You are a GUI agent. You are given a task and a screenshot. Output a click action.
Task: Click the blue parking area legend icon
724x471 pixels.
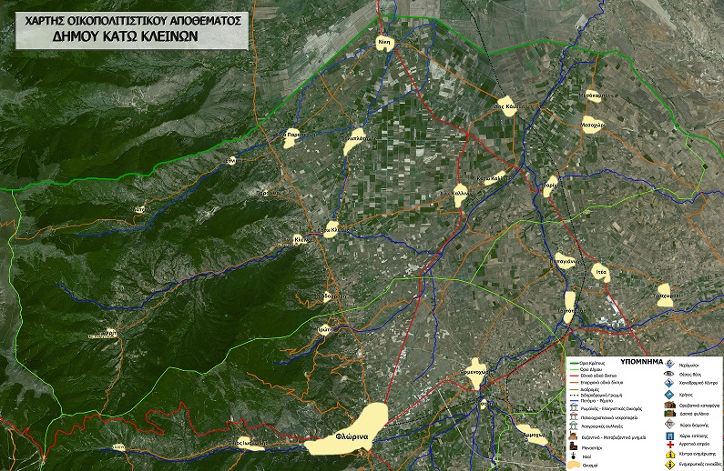coord(669,435)
